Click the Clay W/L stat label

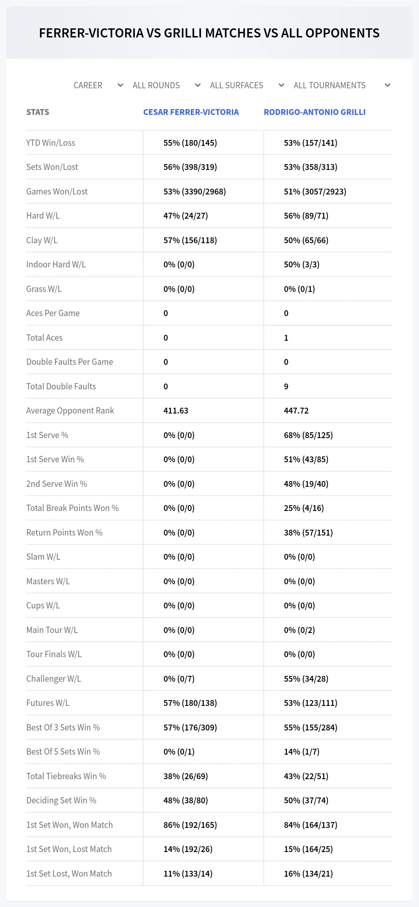42,240
